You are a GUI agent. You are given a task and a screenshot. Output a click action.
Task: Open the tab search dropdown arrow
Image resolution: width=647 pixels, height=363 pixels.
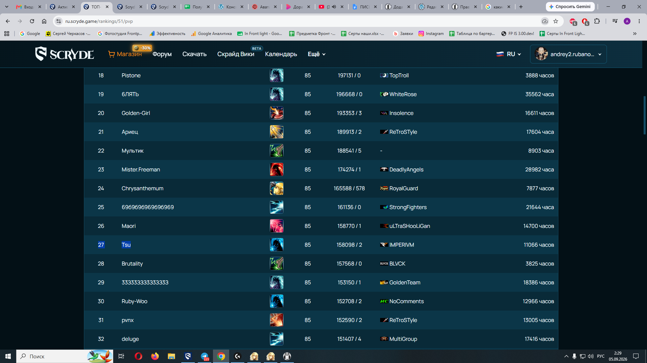pyautogui.click(x=6, y=7)
